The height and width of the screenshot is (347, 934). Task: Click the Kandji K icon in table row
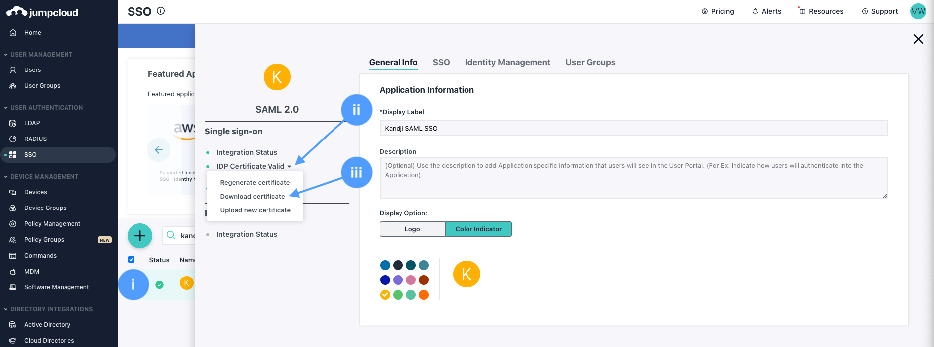[x=186, y=283]
